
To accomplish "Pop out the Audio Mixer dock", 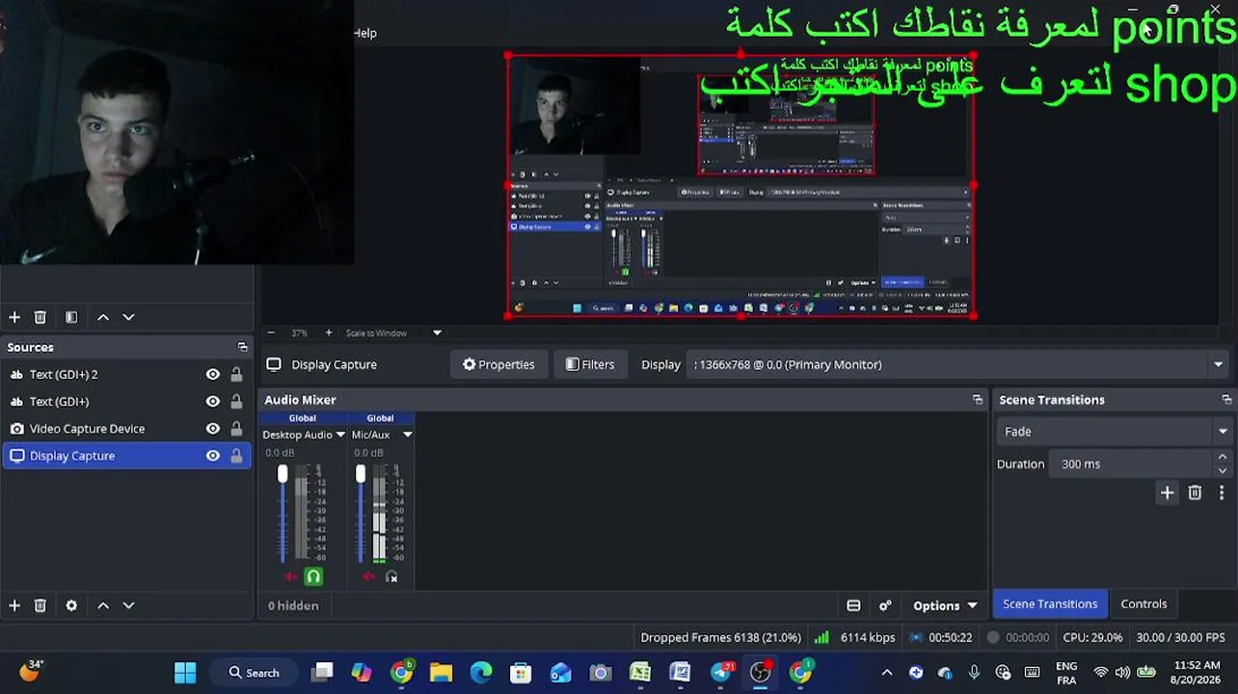I will coord(978,400).
